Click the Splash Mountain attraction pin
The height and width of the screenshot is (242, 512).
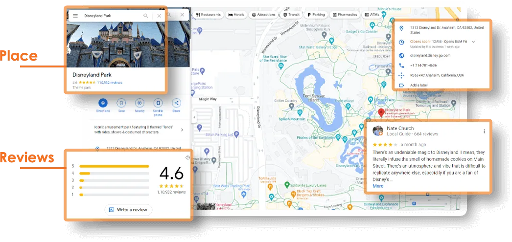click(x=300, y=112)
